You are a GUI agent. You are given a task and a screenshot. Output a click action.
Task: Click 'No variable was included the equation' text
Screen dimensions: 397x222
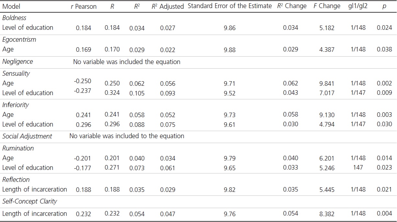(x=127, y=61)
